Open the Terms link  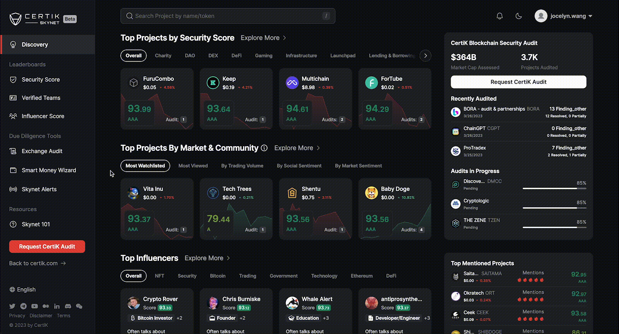click(63, 315)
